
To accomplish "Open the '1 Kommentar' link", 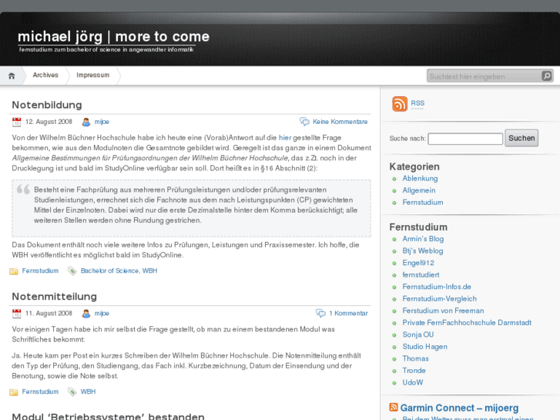I will point(348,314).
